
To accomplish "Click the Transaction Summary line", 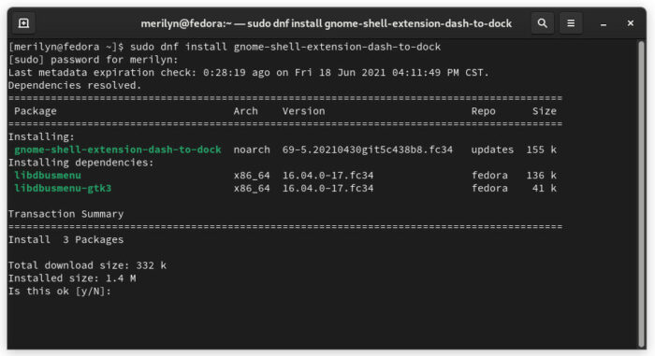I will (65, 214).
